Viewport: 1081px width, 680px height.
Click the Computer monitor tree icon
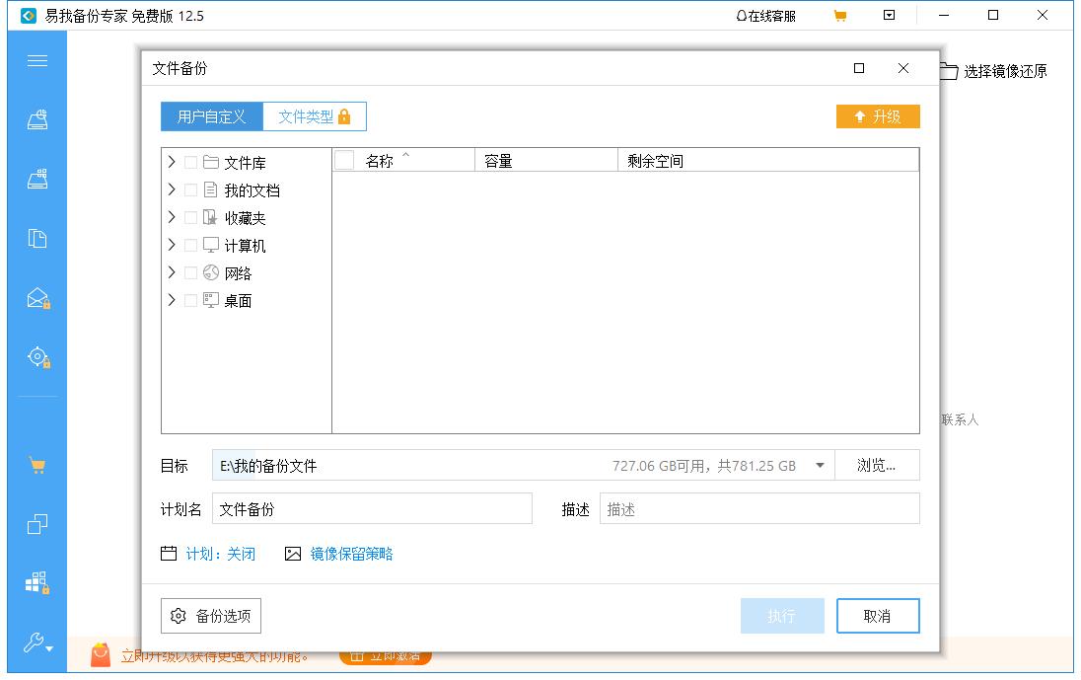click(x=211, y=245)
